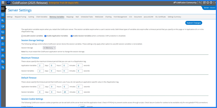Edit Maximum Timeout Application Variables days field
The image size is (217, 108).
coord(41,66)
